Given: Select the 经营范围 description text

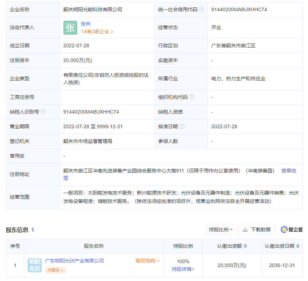Looking at the screenshot, I should [x=181, y=197].
